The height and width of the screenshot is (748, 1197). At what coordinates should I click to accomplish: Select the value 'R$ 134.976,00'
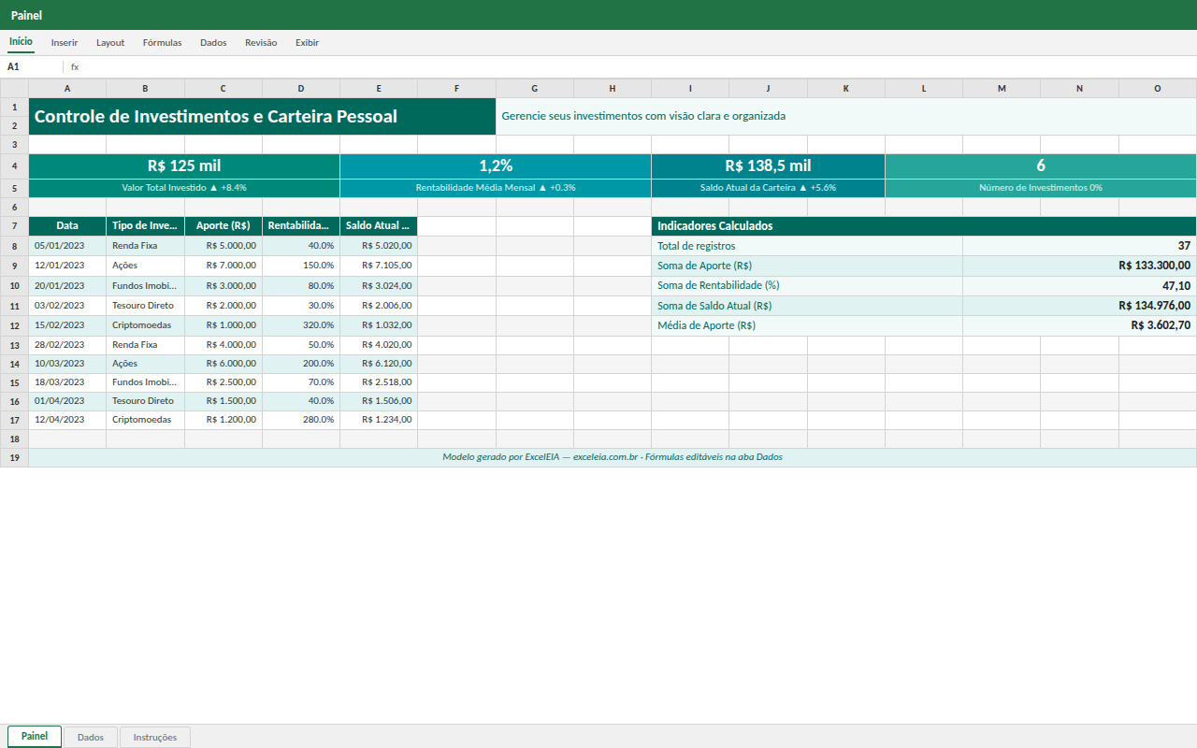point(1080,306)
